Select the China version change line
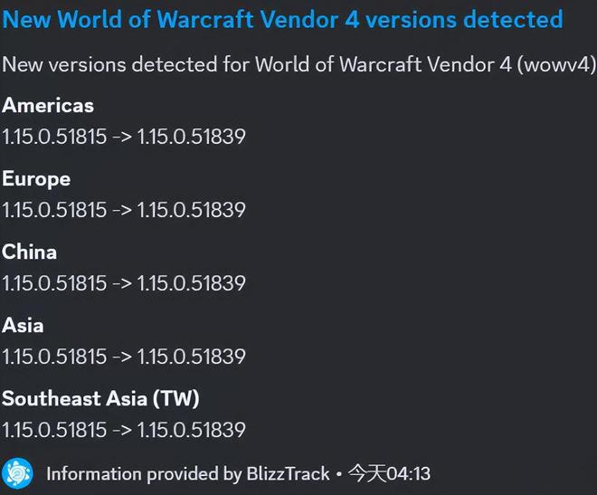Image resolution: width=597 pixels, height=495 pixels. (x=124, y=283)
